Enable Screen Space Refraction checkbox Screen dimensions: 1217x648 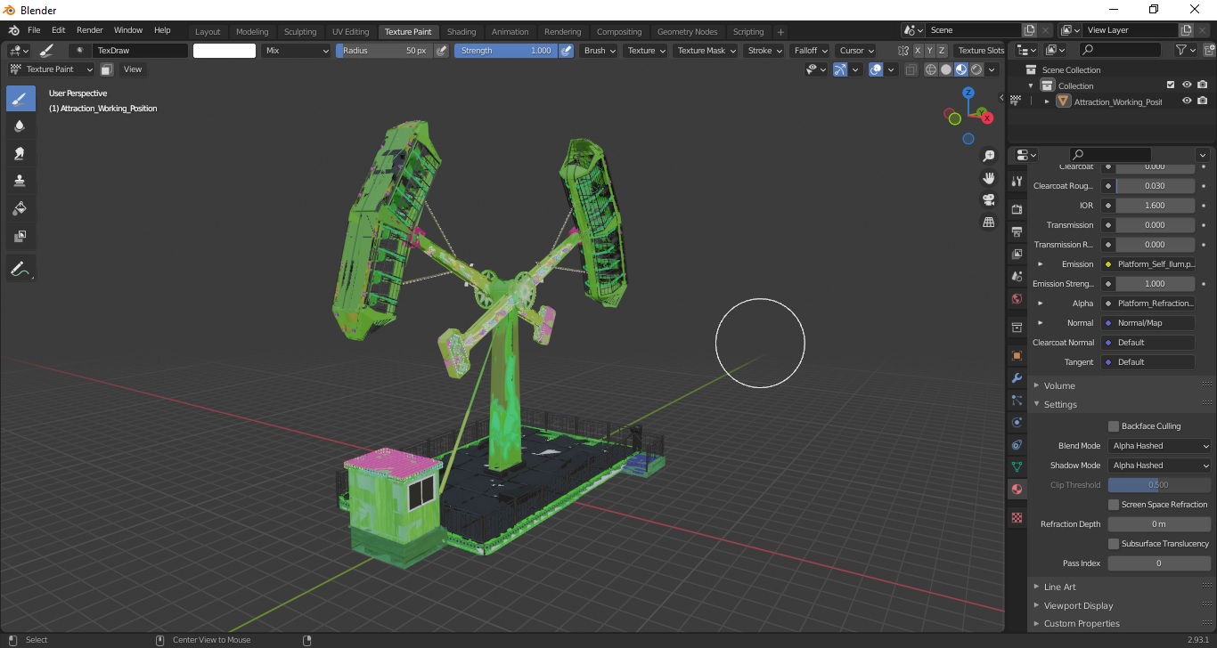point(1114,505)
